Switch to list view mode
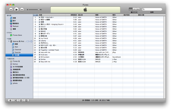The image size is (171, 110). point(131,9)
